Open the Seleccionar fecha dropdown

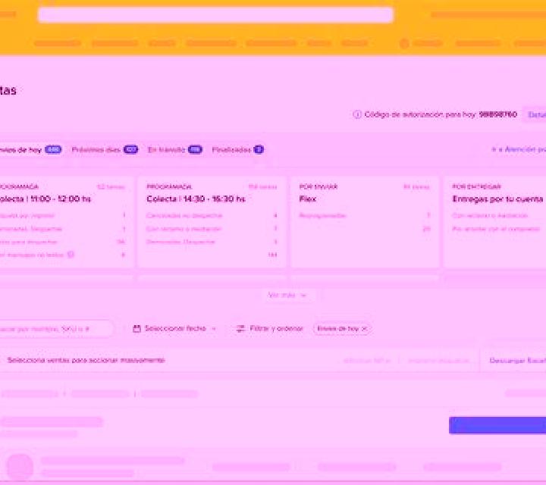174,328
